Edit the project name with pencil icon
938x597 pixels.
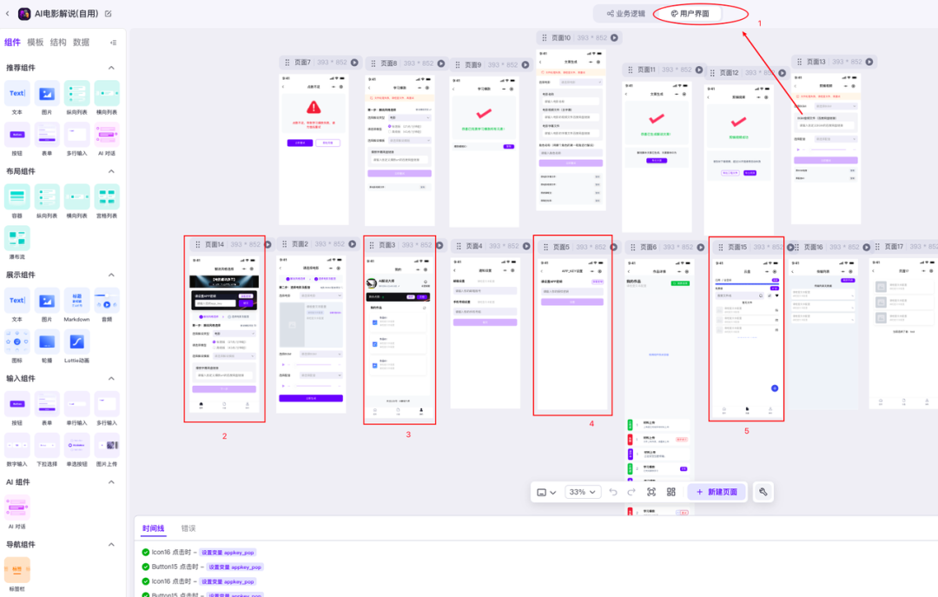(108, 14)
